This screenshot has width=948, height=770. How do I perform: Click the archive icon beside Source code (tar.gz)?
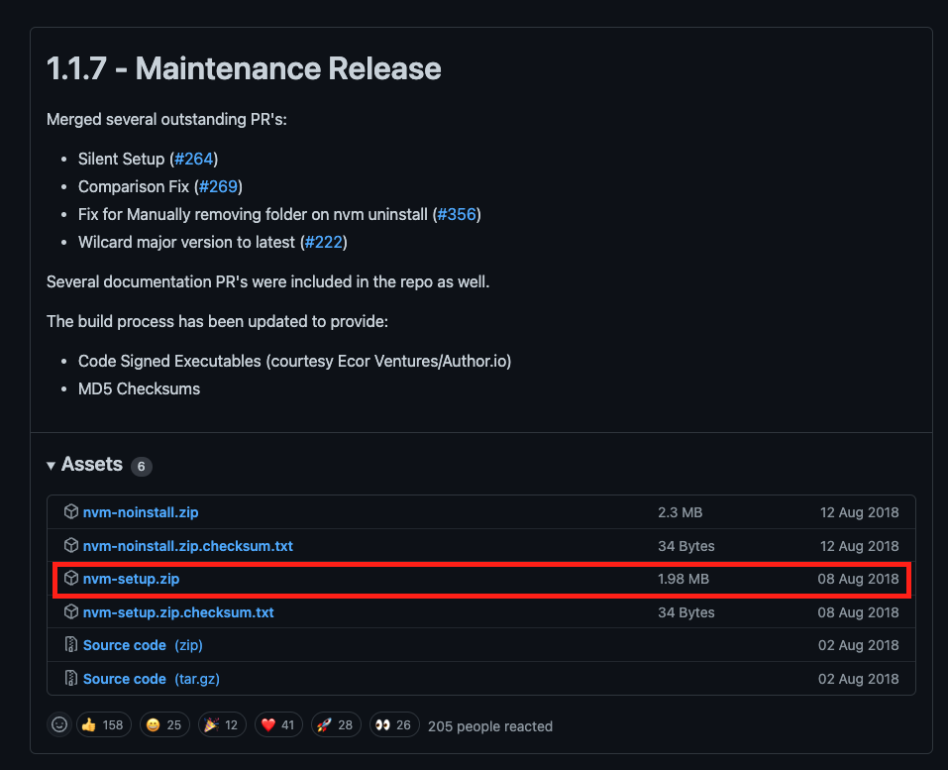click(x=70, y=678)
